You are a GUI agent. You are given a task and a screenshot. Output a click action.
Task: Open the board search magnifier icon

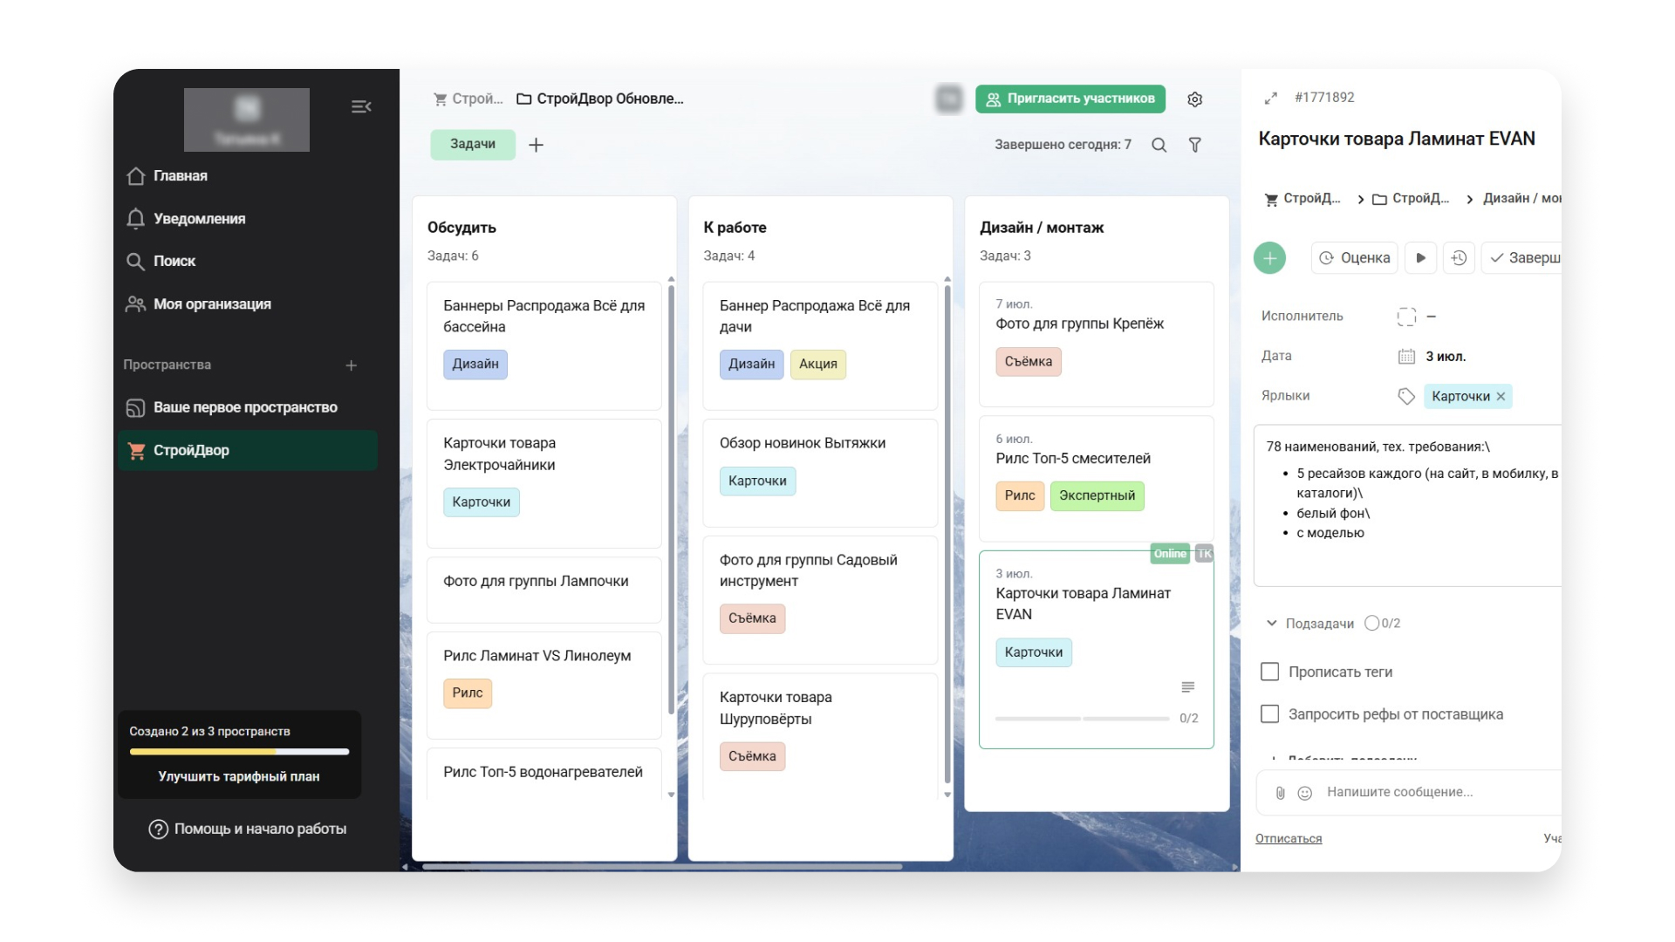[x=1159, y=145]
